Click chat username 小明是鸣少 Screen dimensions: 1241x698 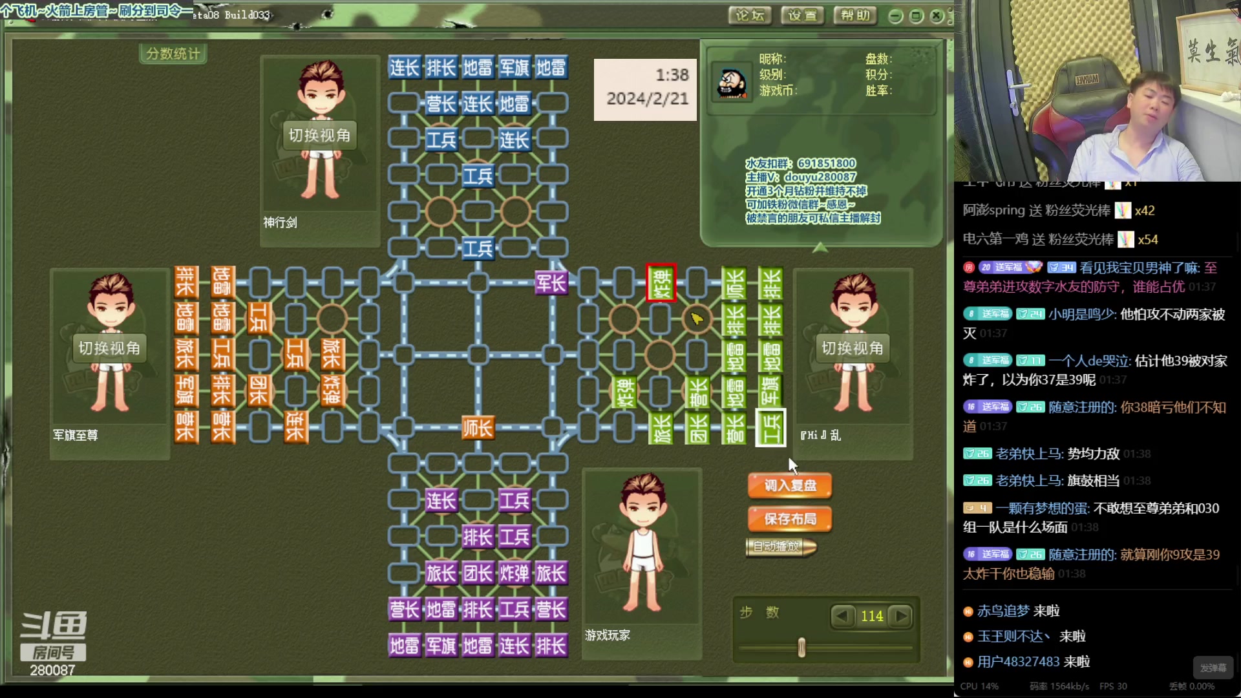1082,314
